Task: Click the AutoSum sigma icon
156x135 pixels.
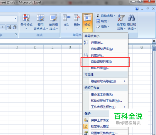Action: pos(98,16)
